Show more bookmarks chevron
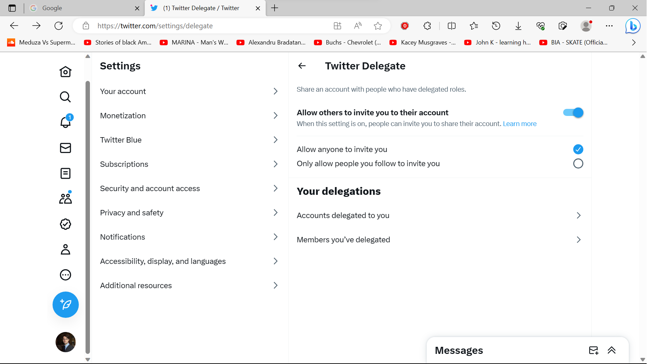648x364 pixels. [634, 42]
